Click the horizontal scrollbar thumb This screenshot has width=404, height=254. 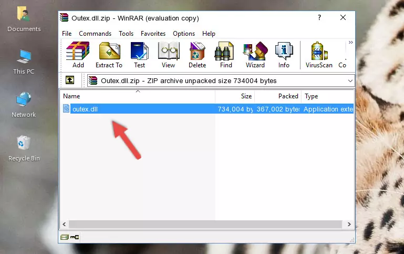[x=205, y=225]
